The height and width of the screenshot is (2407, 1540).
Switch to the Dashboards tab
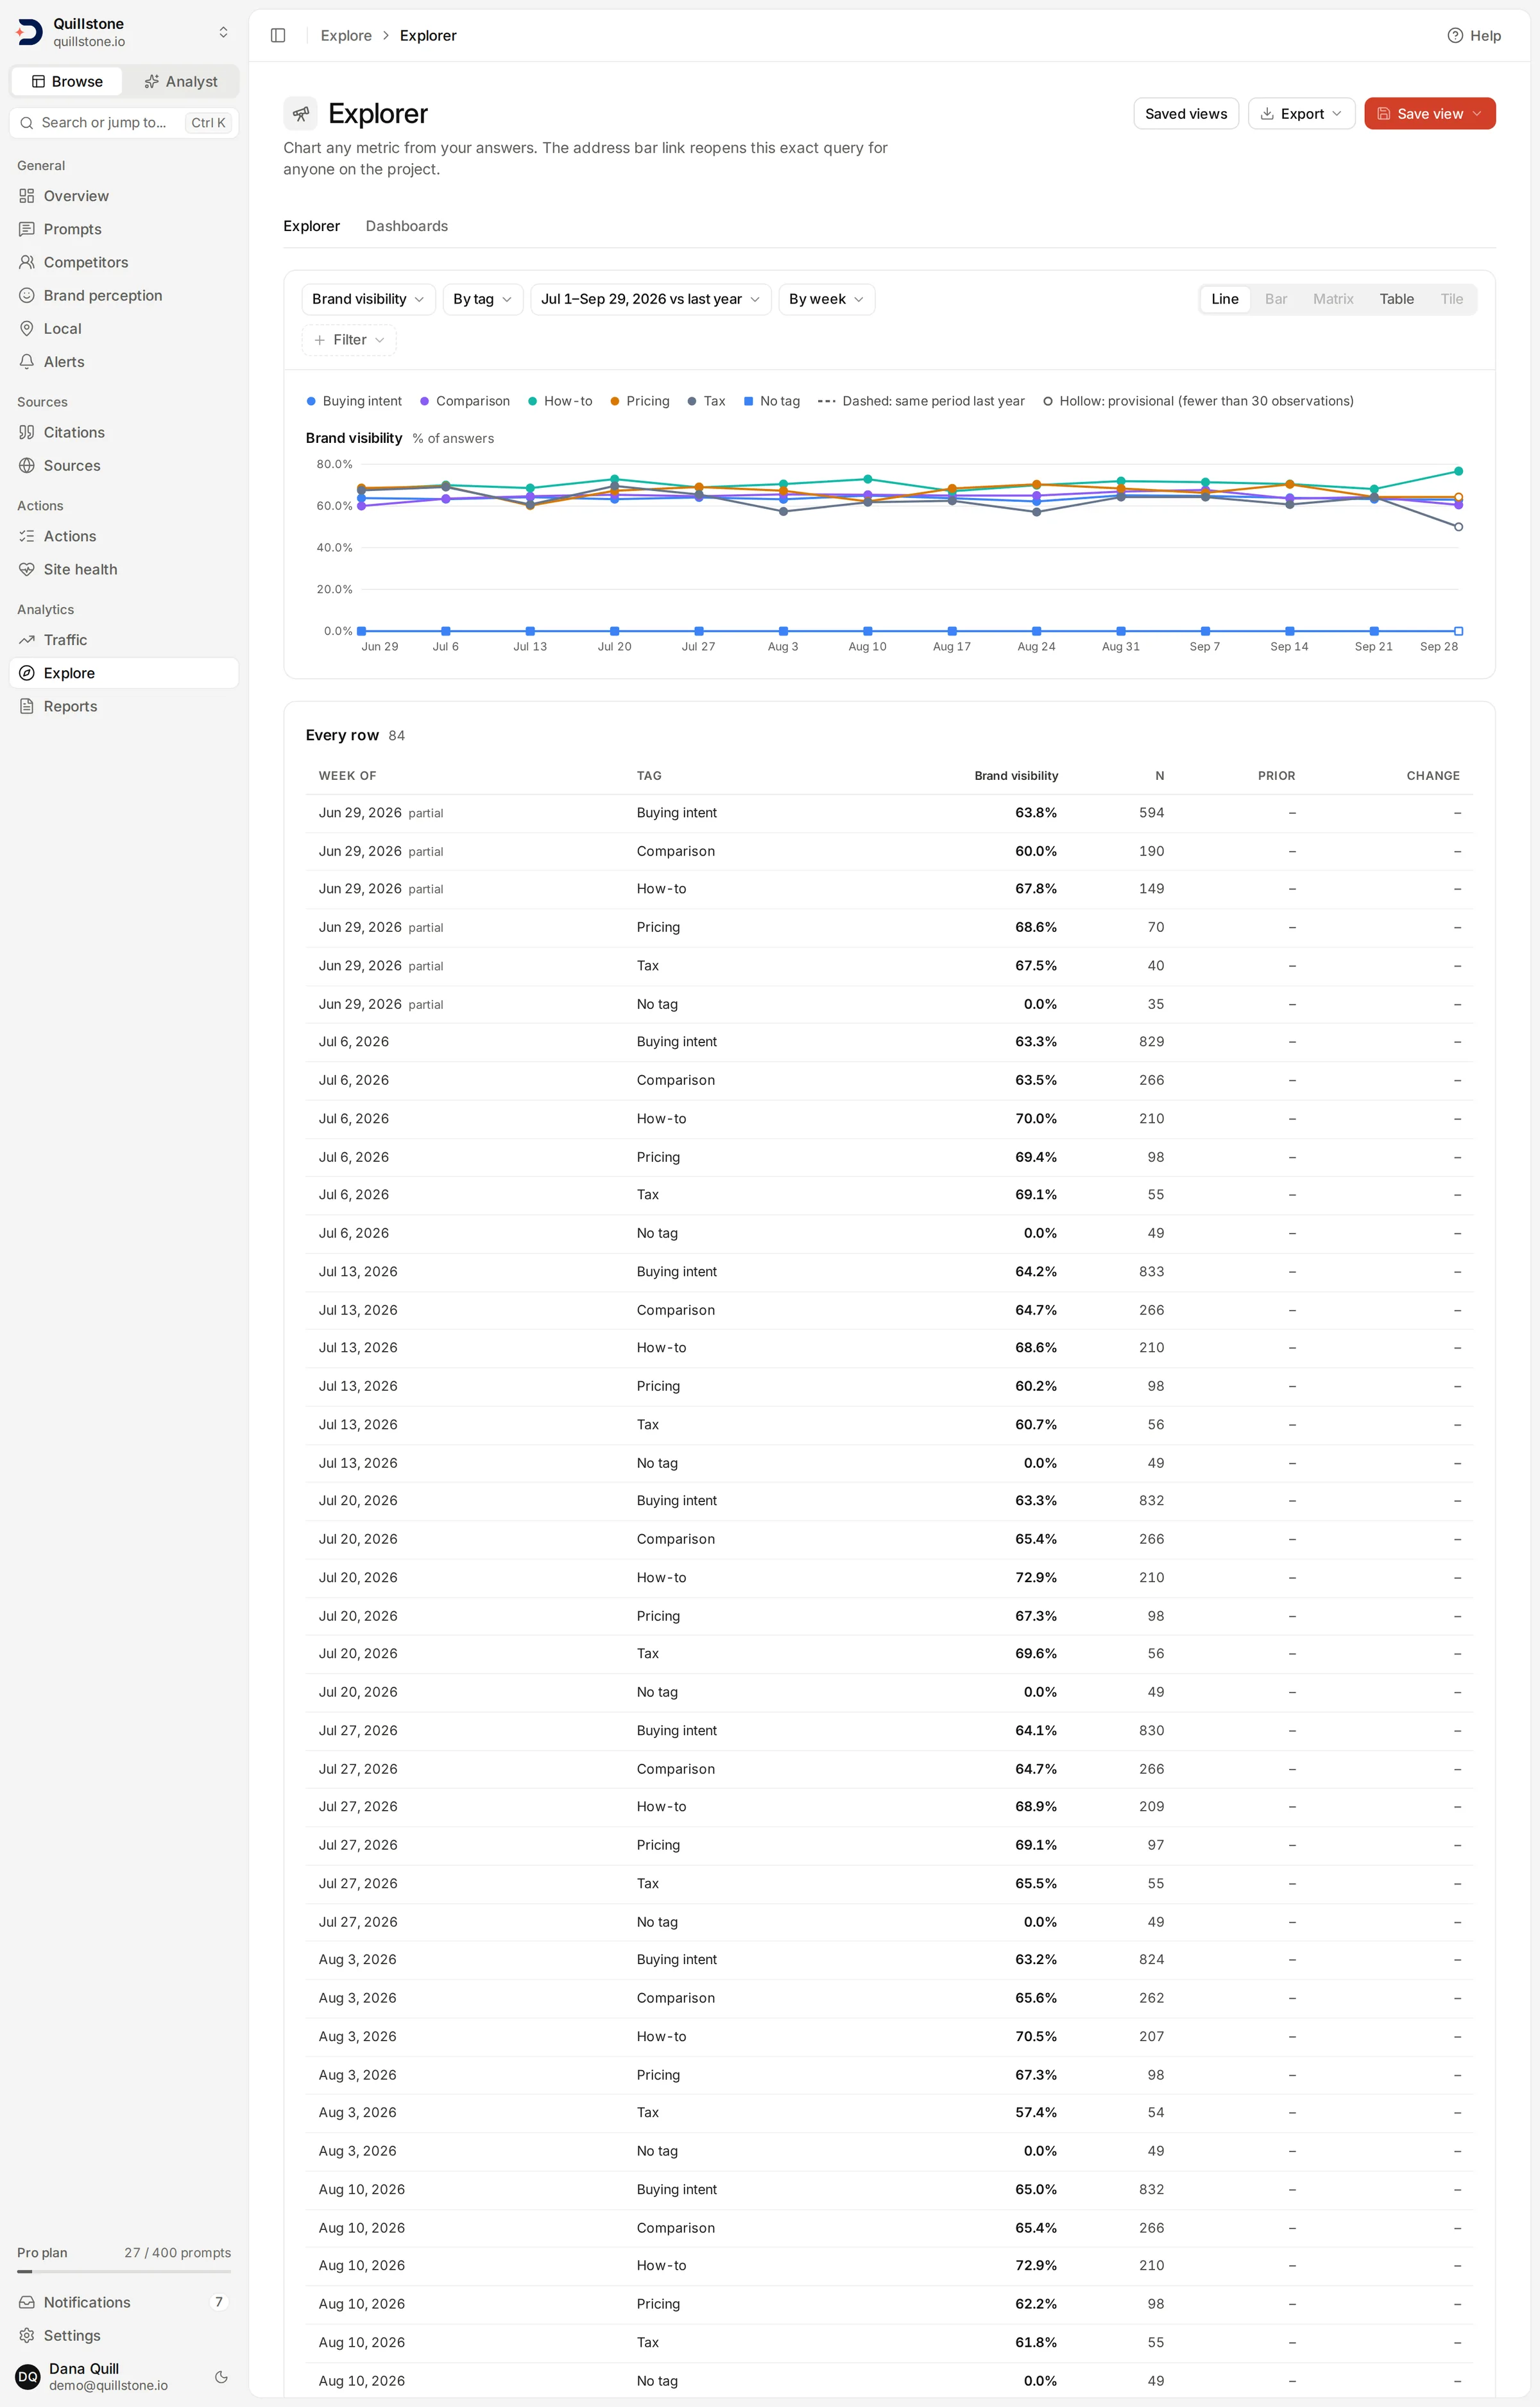click(407, 226)
